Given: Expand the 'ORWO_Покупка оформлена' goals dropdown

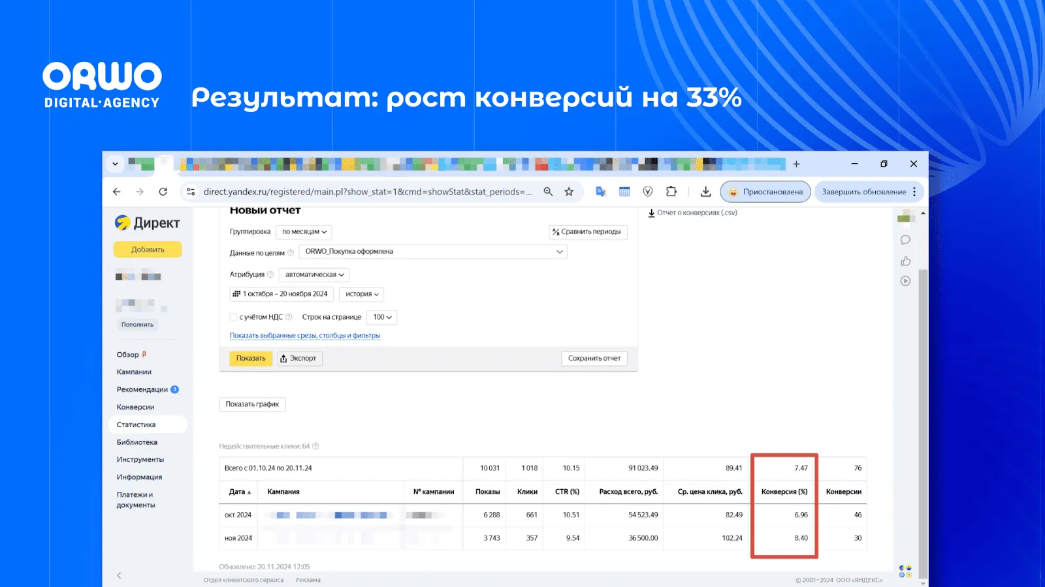Looking at the screenshot, I should (x=433, y=252).
